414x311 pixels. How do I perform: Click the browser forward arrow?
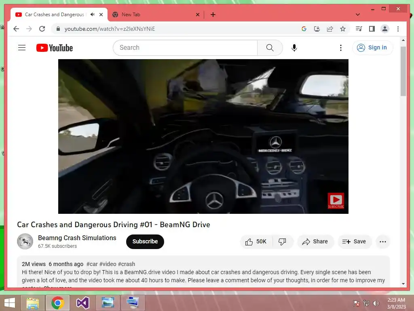point(29,29)
